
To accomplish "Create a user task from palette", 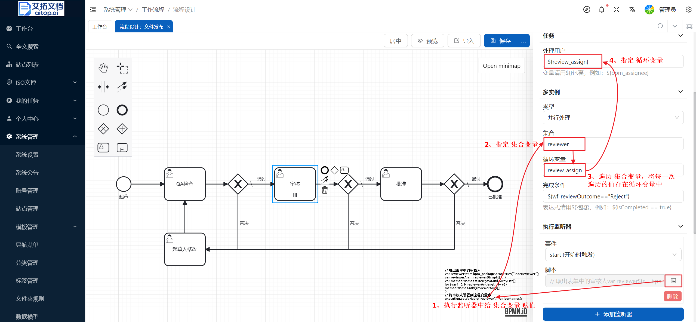I will tap(103, 147).
